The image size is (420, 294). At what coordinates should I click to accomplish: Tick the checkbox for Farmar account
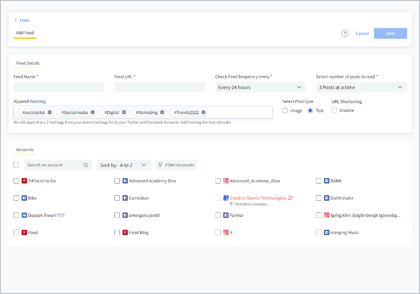218,215
